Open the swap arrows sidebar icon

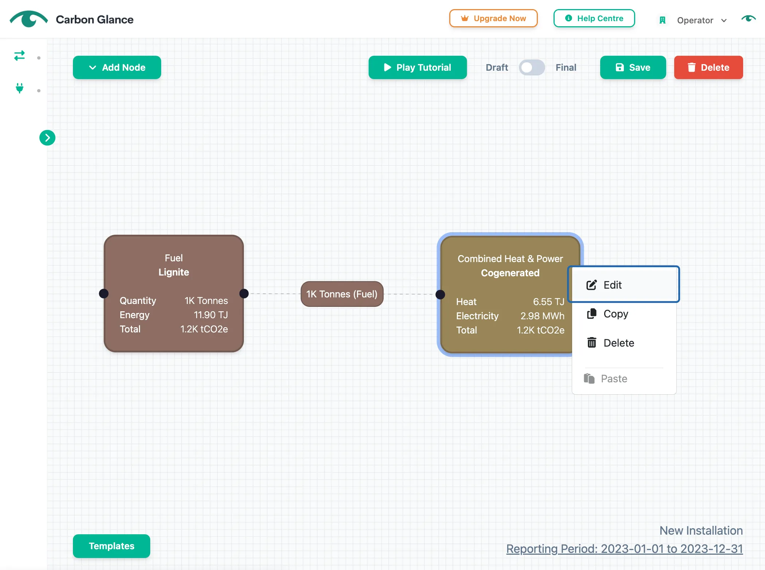(x=19, y=55)
